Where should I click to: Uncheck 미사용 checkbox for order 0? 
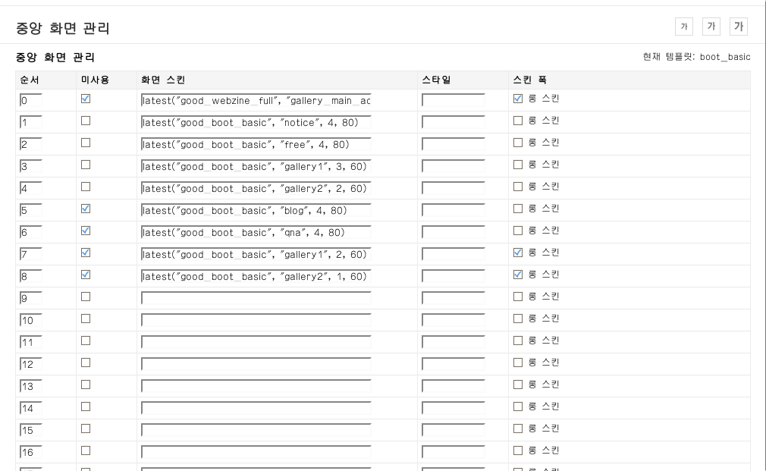coord(86,99)
